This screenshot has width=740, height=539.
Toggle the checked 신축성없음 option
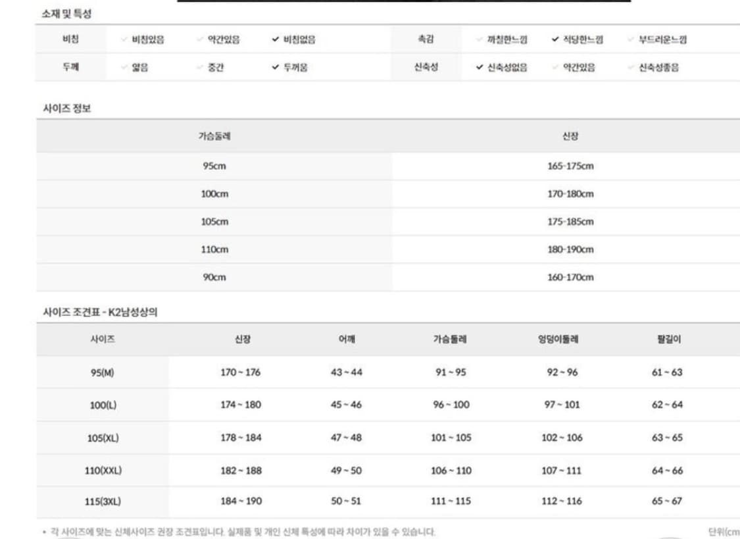[502, 67]
